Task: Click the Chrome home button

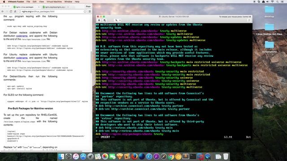Action: pyautogui.click(x=15, y=11)
